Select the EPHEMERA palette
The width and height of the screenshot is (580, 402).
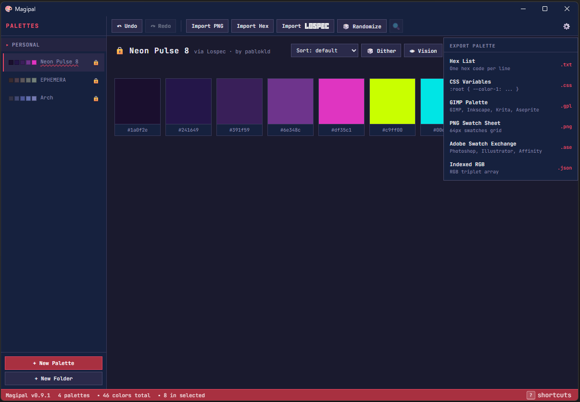(53, 80)
